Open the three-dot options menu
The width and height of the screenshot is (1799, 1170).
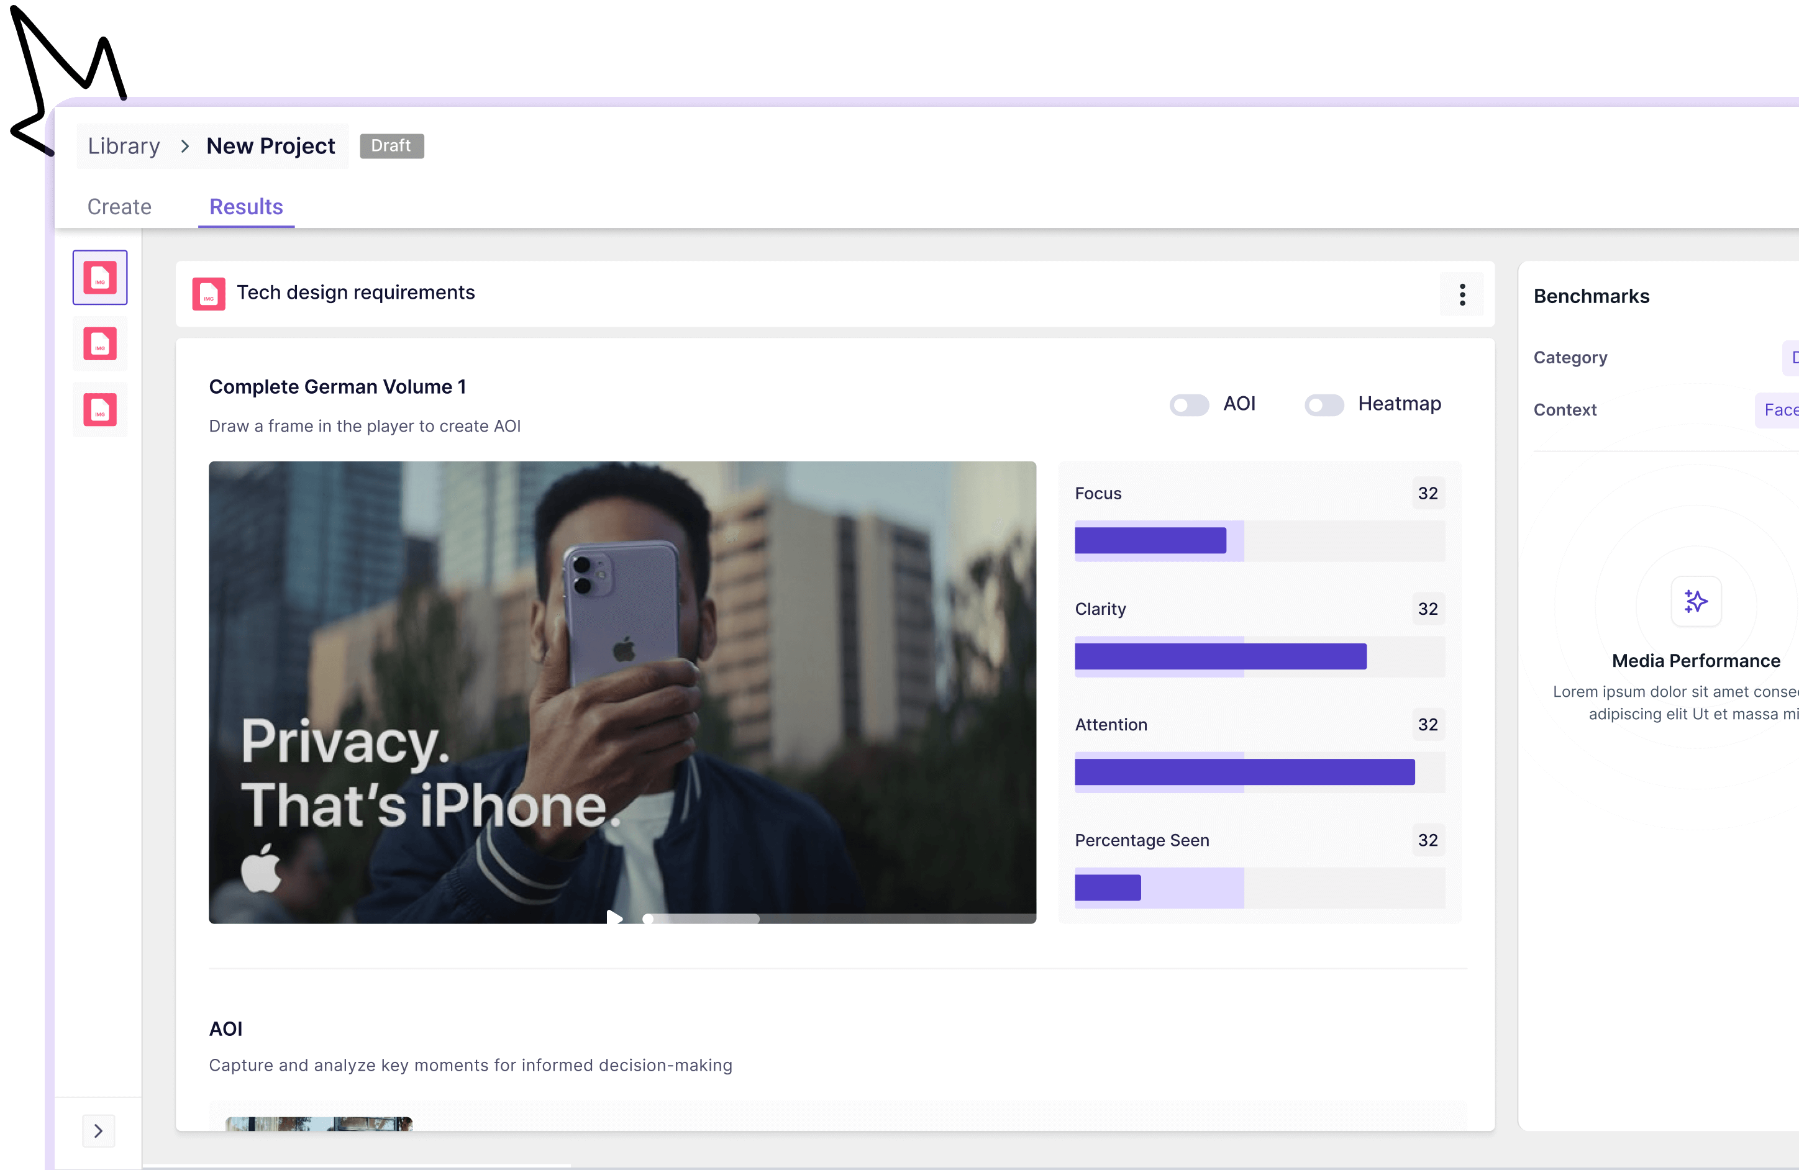coord(1463,294)
